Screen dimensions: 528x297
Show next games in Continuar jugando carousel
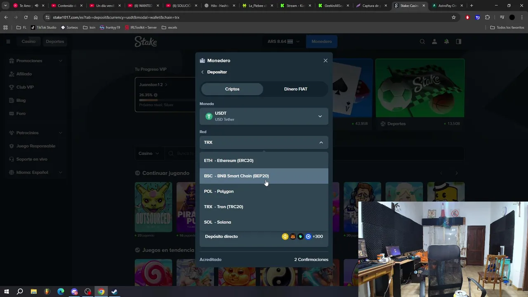point(456,173)
